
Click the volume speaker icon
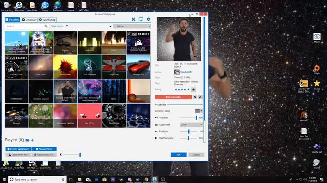click(x=156, y=118)
